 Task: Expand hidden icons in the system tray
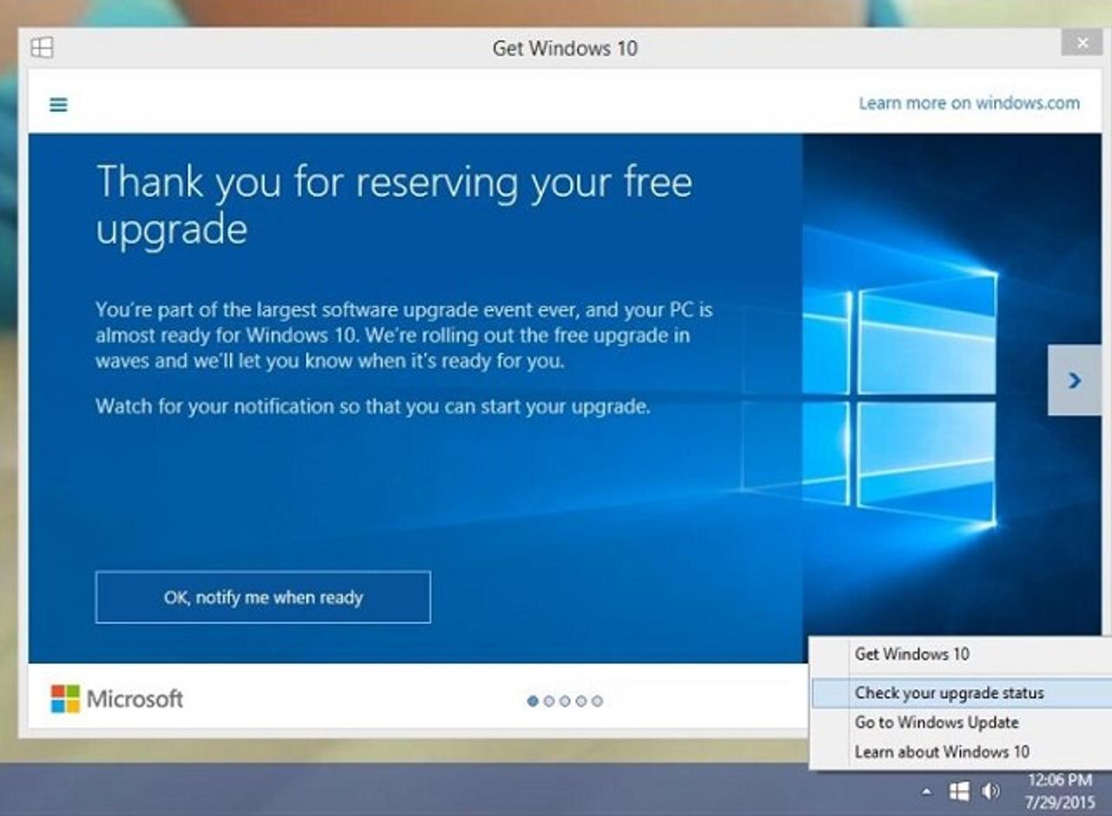coord(927,792)
